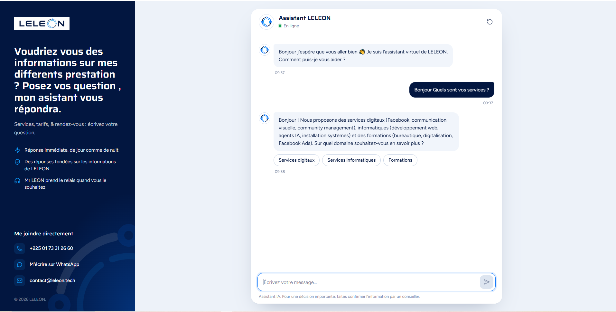Click the '© 2026 LELEON.' footer text
616x312 pixels.
pos(30,299)
